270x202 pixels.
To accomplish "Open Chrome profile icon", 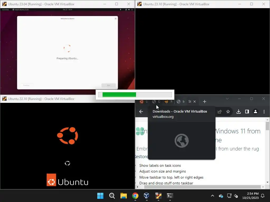I will (x=255, y=112).
